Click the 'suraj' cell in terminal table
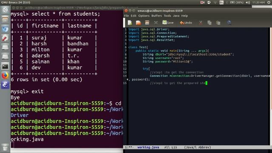Image resolution: width=272 pixels, height=153 pixels. pyautogui.click(x=39, y=38)
